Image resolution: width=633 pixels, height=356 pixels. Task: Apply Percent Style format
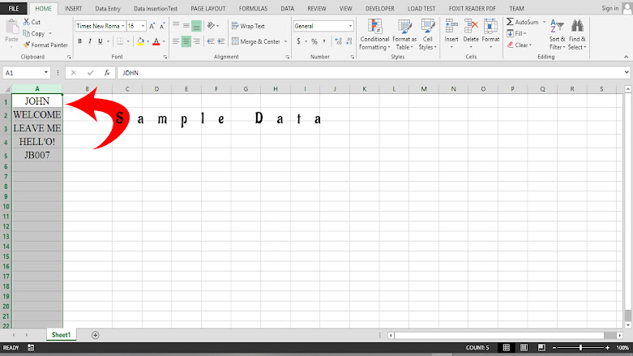314,41
